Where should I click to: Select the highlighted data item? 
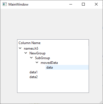coord(67,67)
